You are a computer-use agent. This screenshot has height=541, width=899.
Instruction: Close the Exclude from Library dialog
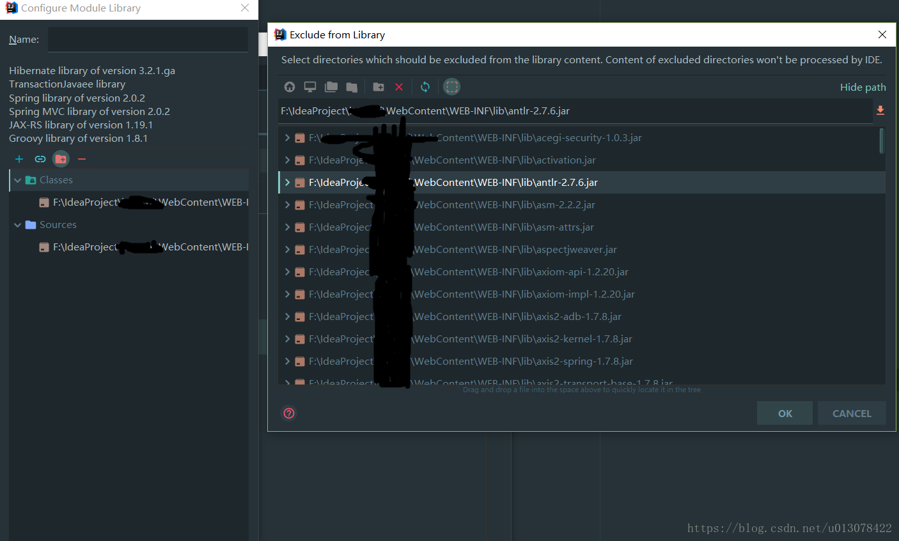(882, 34)
